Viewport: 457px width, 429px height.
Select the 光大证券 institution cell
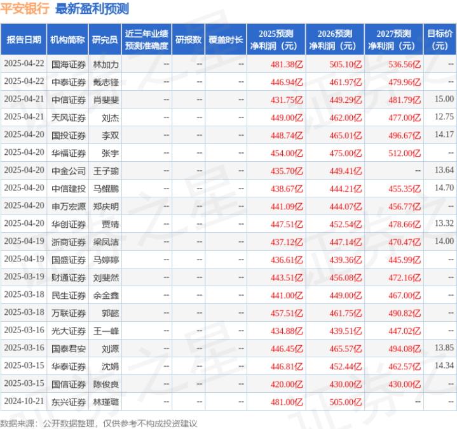pyautogui.click(x=69, y=331)
